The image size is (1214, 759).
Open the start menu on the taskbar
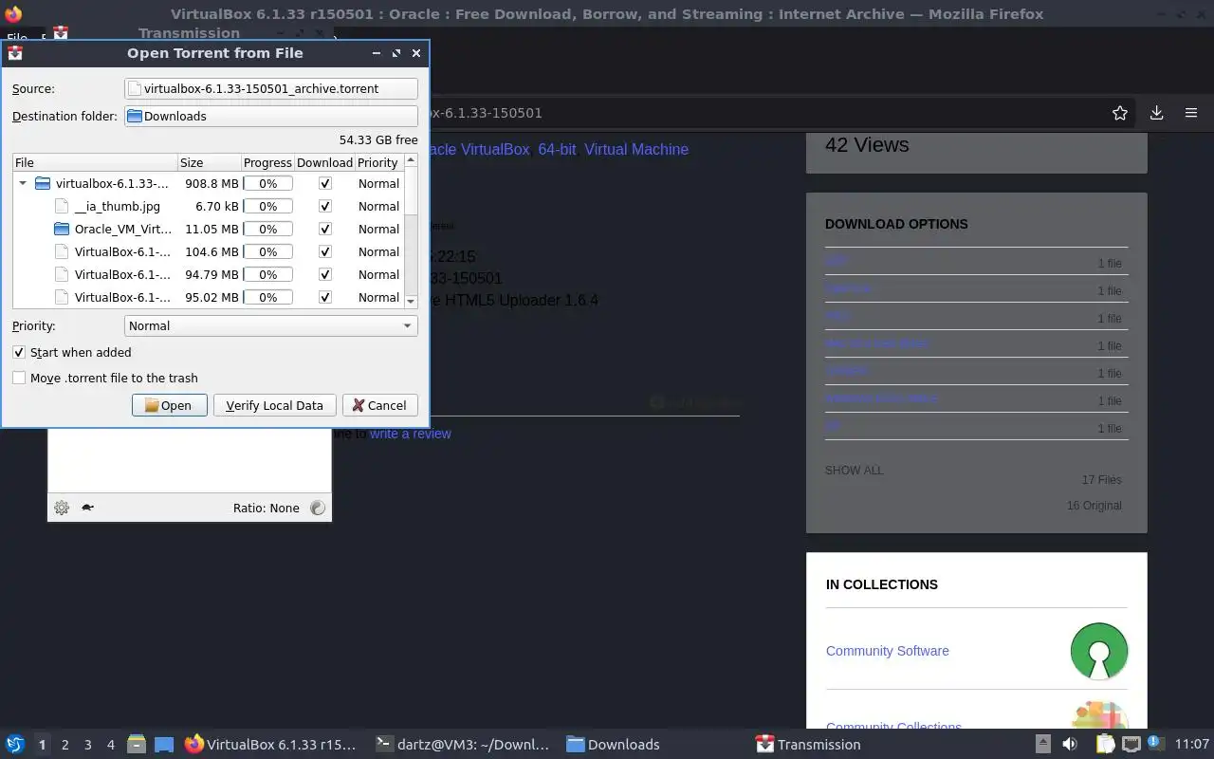tap(15, 745)
